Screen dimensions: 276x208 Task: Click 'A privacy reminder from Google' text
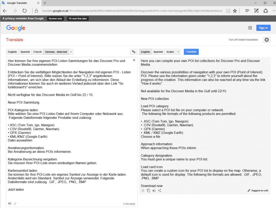(x=23, y=18)
